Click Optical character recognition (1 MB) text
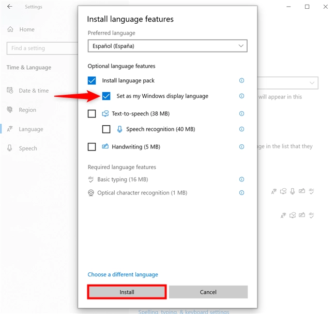The image size is (335, 314). 142,193
